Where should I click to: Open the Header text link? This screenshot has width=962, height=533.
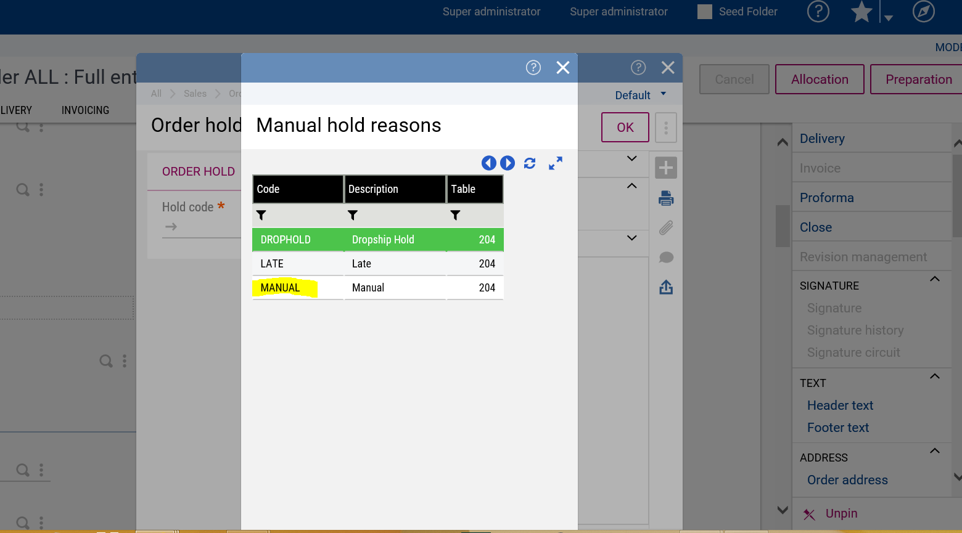tap(840, 405)
